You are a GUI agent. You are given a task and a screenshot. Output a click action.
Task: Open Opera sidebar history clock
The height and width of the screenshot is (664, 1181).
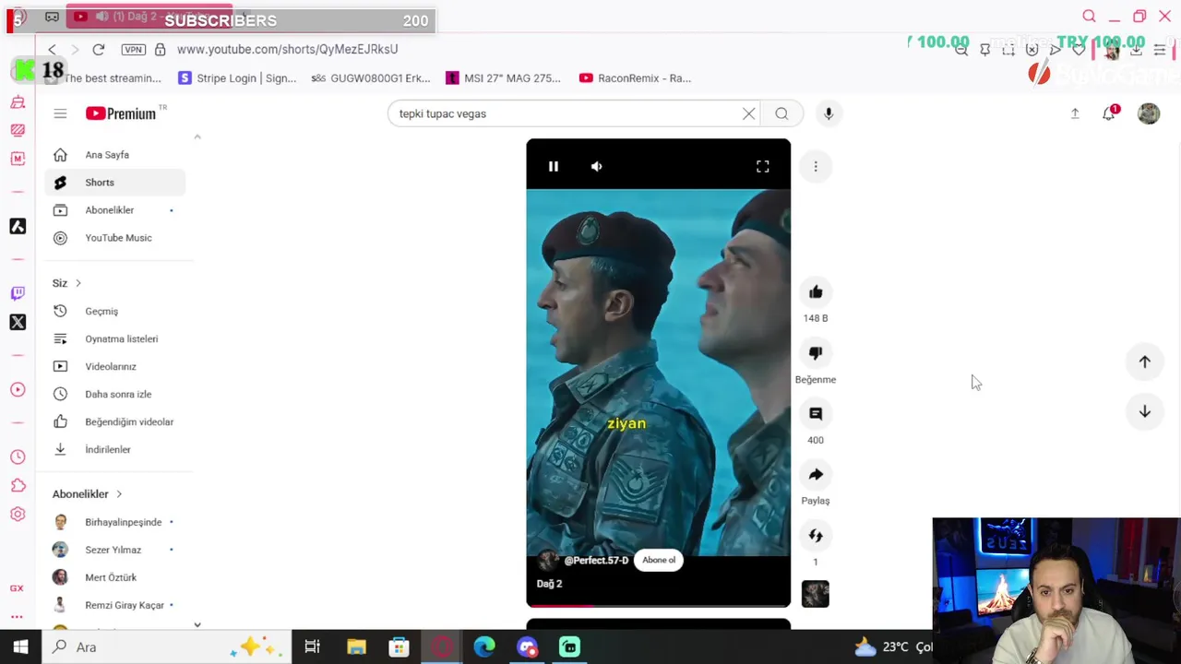click(18, 457)
